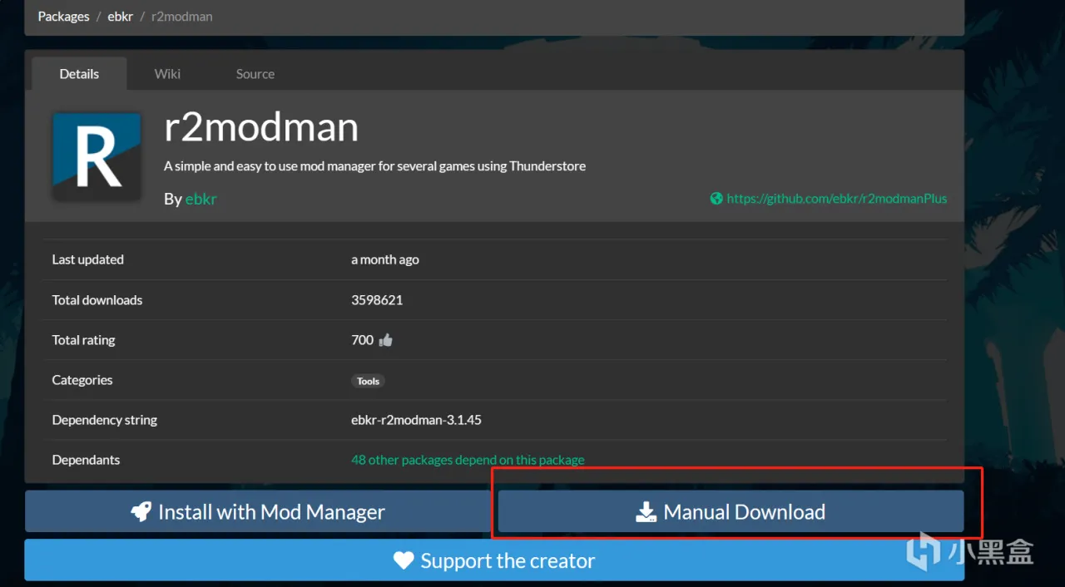The height and width of the screenshot is (587, 1065).
Task: Click the download icon on Manual Download
Action: [646, 512]
